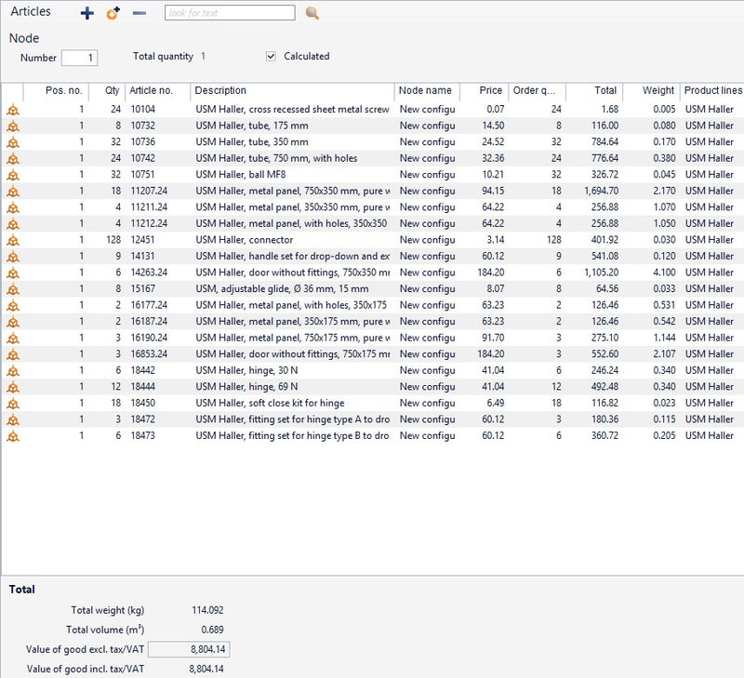Click the row icon for article 14131
The image size is (744, 678).
[13, 257]
